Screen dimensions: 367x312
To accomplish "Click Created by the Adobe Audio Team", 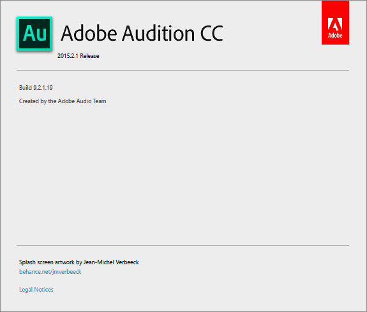I will (x=63, y=101).
